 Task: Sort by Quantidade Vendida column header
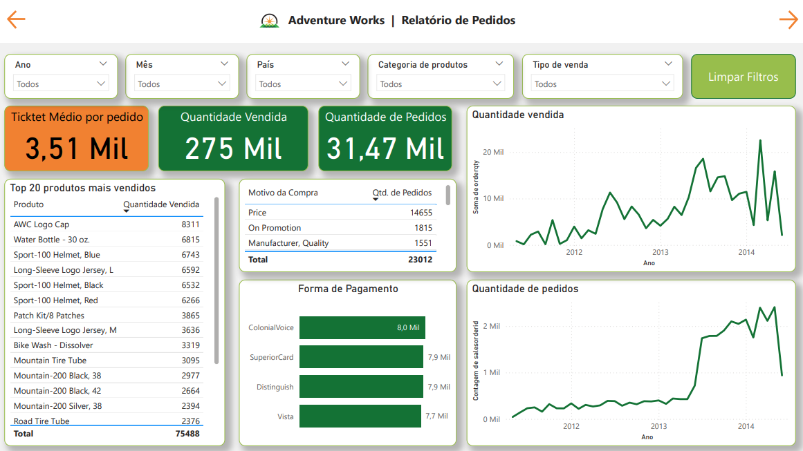(x=160, y=204)
